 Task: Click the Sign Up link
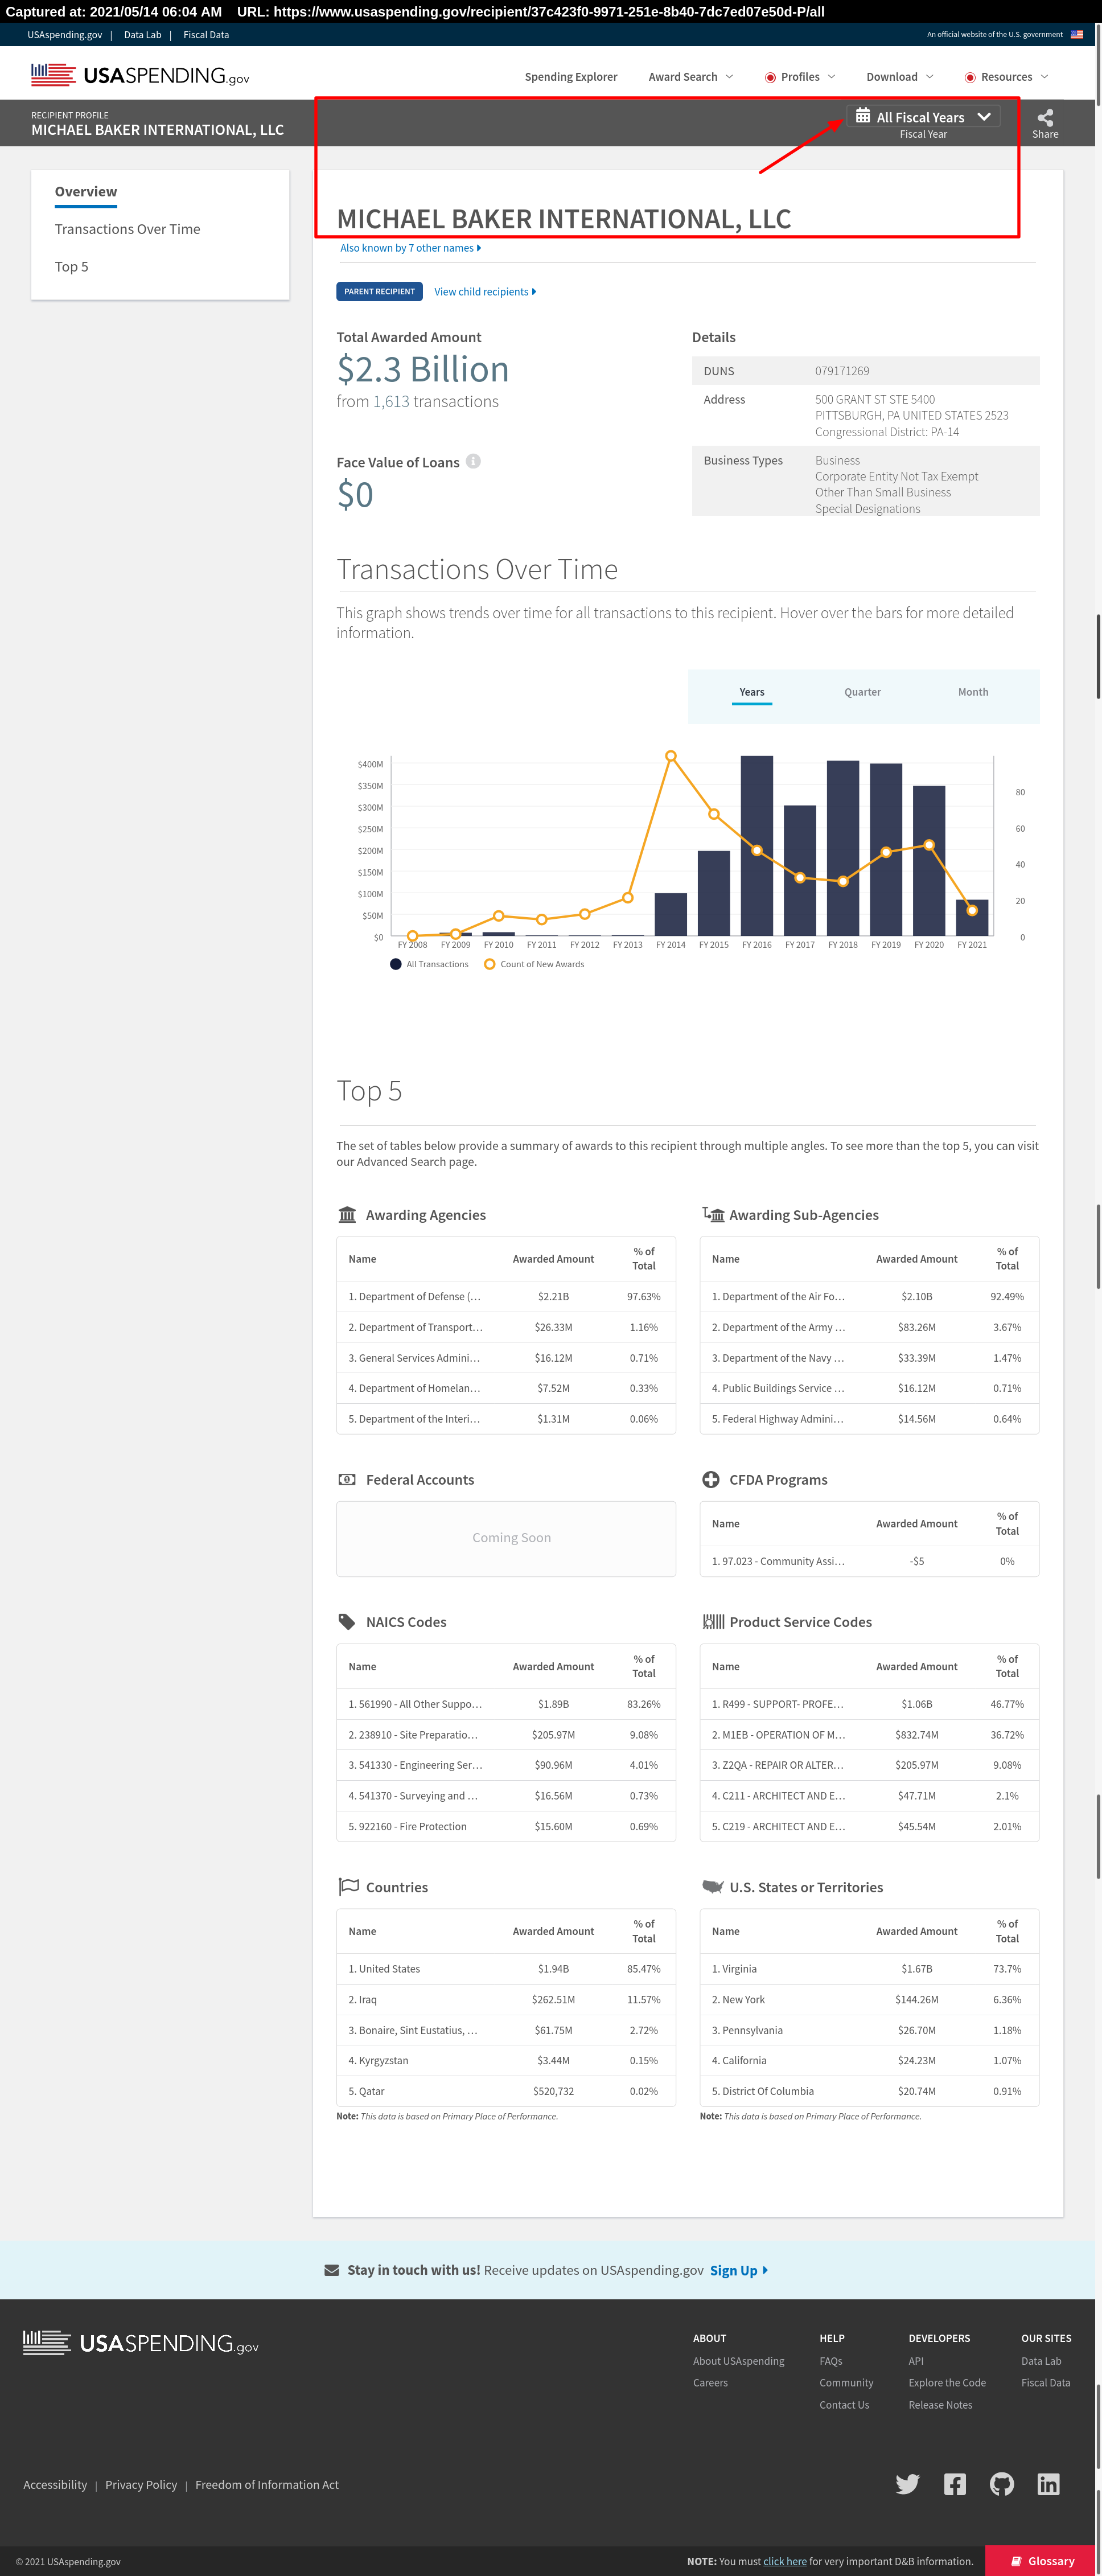(x=739, y=2270)
